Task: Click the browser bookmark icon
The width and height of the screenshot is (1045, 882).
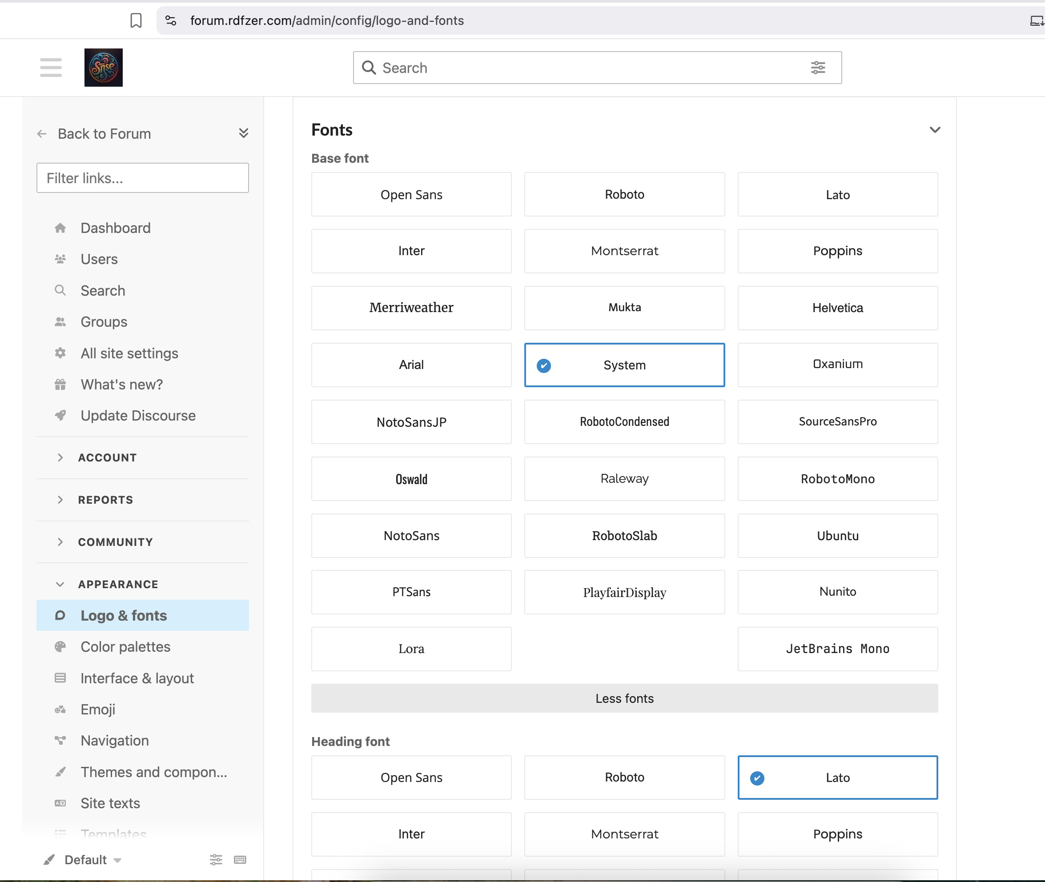Action: (x=136, y=20)
